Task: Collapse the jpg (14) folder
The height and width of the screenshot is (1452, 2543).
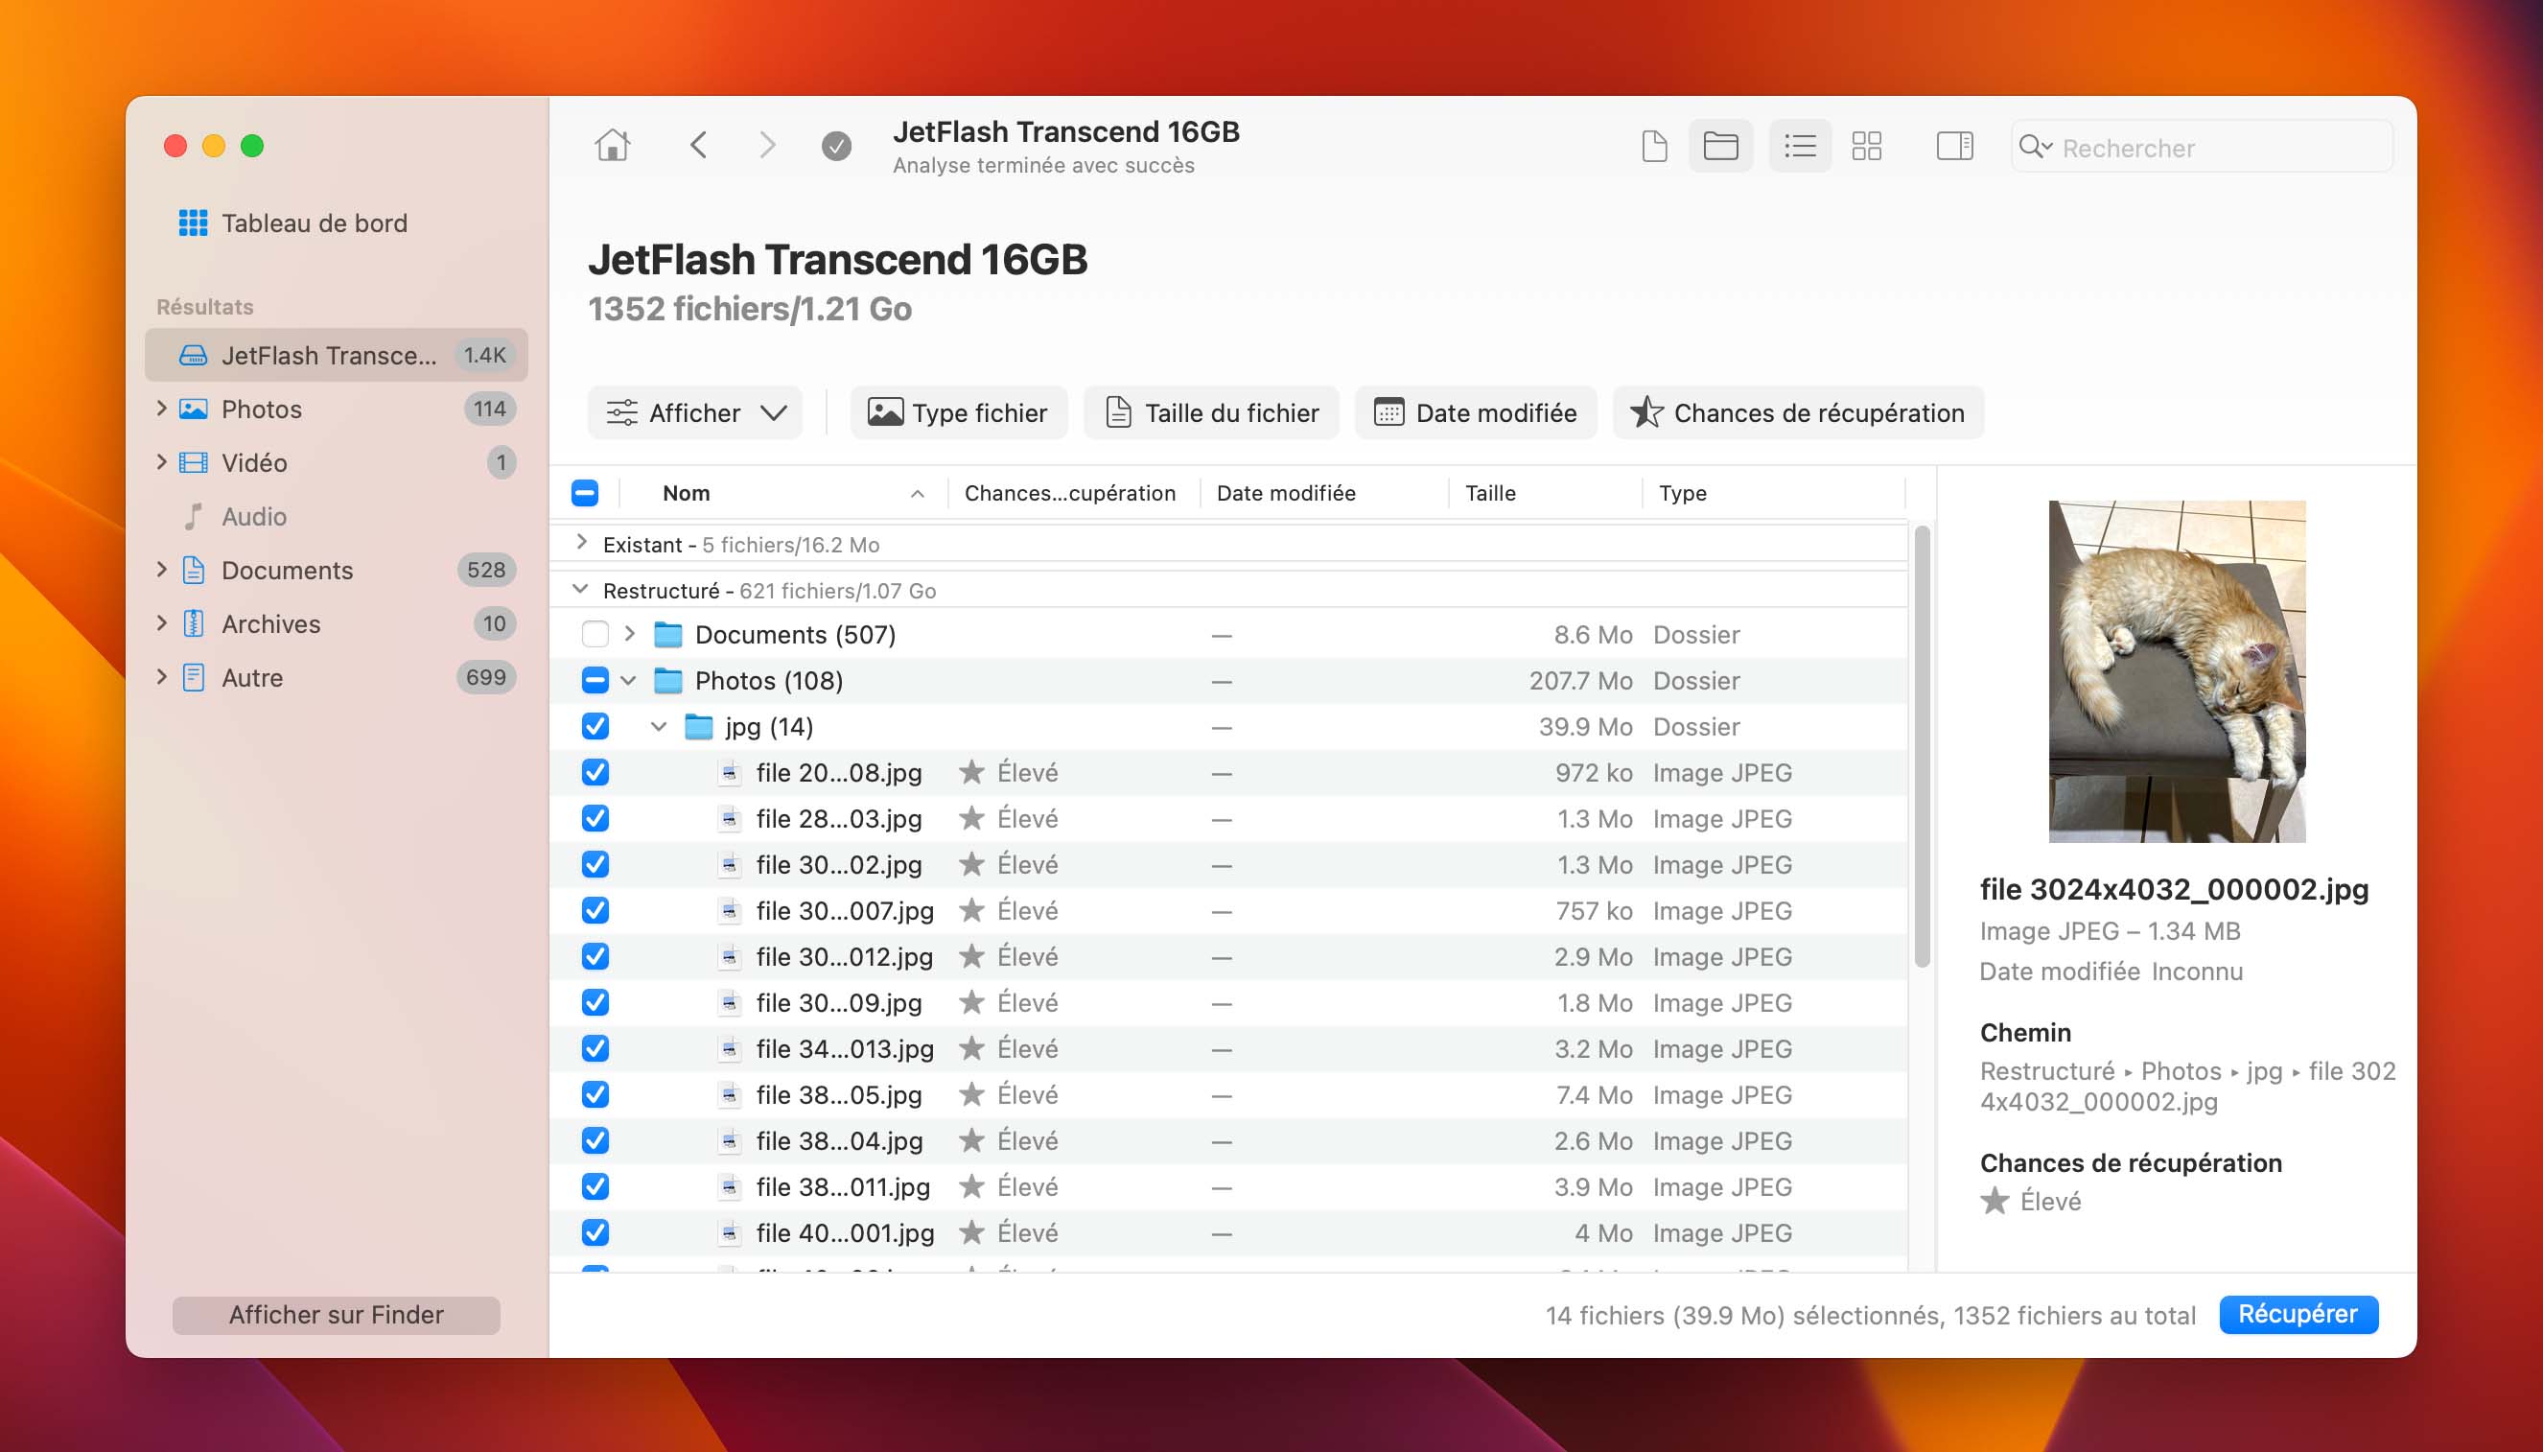Action: [659, 727]
